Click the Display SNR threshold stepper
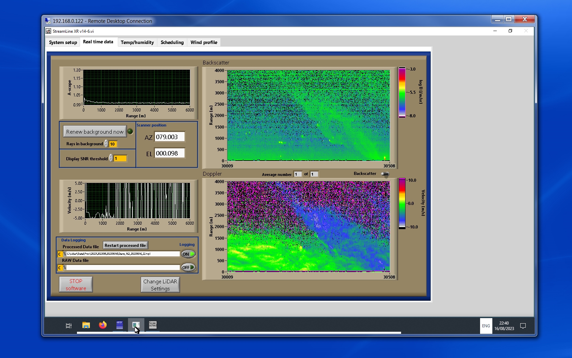 (111, 158)
